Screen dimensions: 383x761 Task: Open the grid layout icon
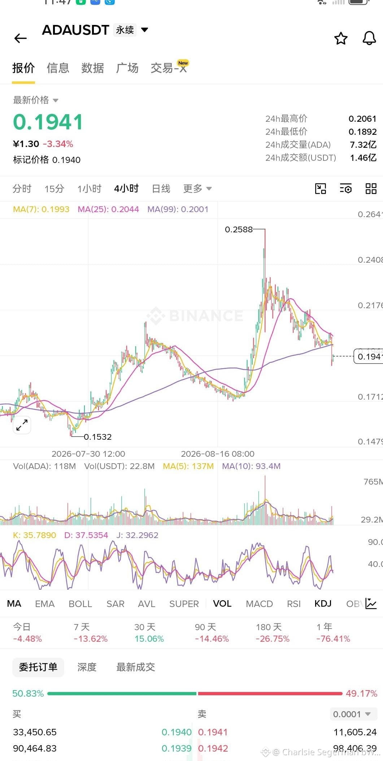click(x=371, y=189)
